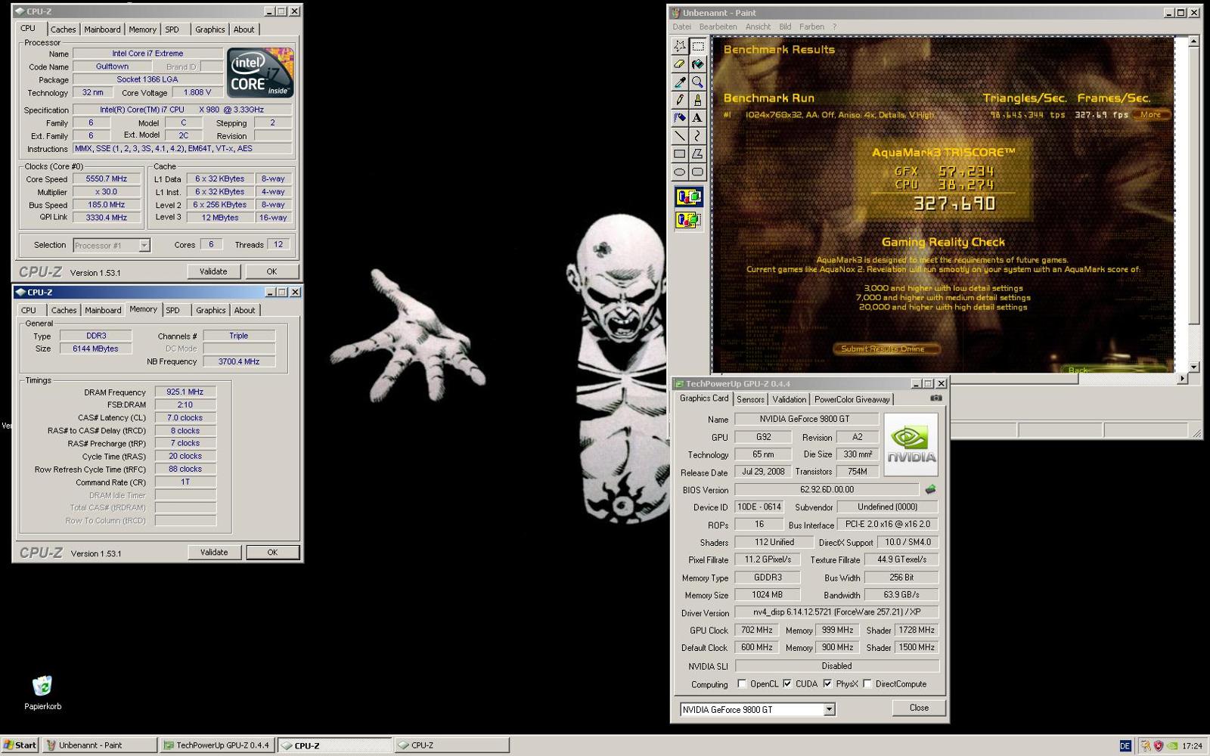The height and width of the screenshot is (756, 1210).
Task: Open SPD tab in top CPU-Z window
Action: click(172, 29)
